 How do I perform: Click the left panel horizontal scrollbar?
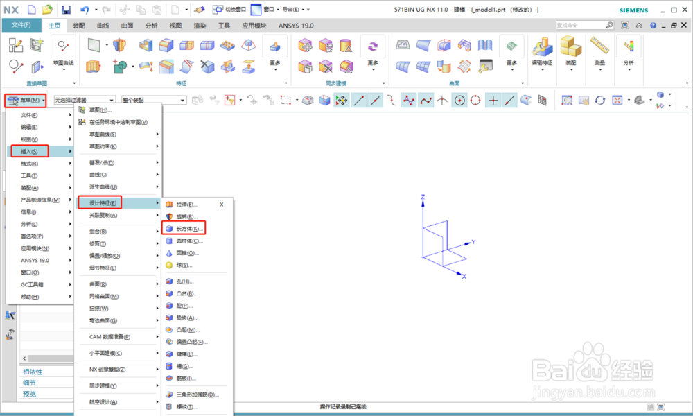click(x=51, y=358)
